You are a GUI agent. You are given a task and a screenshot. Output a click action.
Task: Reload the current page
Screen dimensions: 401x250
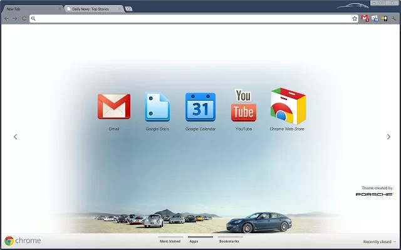[x=24, y=19]
